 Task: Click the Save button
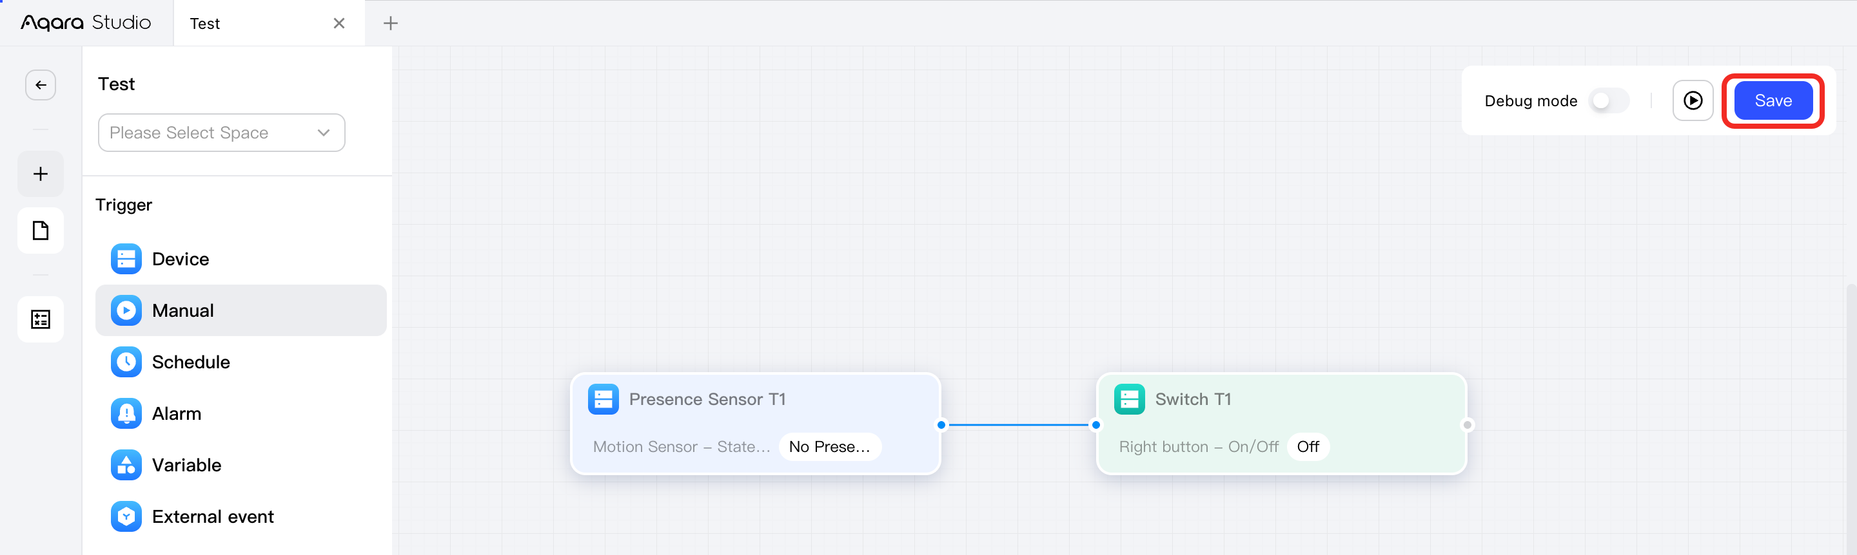coord(1773,101)
